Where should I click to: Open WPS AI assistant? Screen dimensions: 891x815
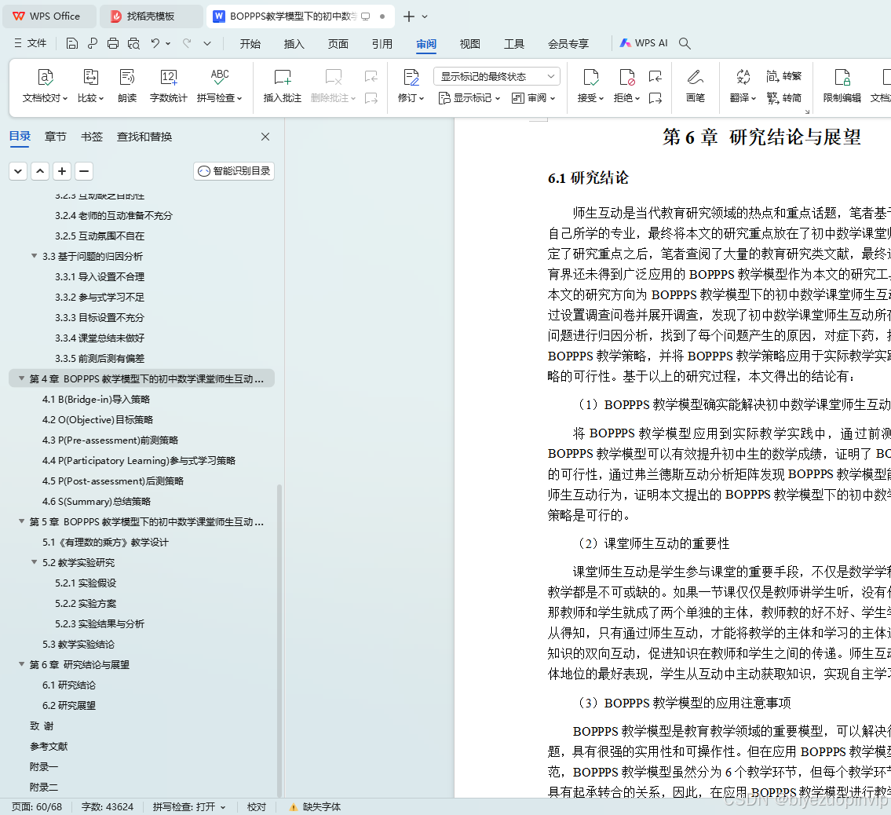(643, 43)
